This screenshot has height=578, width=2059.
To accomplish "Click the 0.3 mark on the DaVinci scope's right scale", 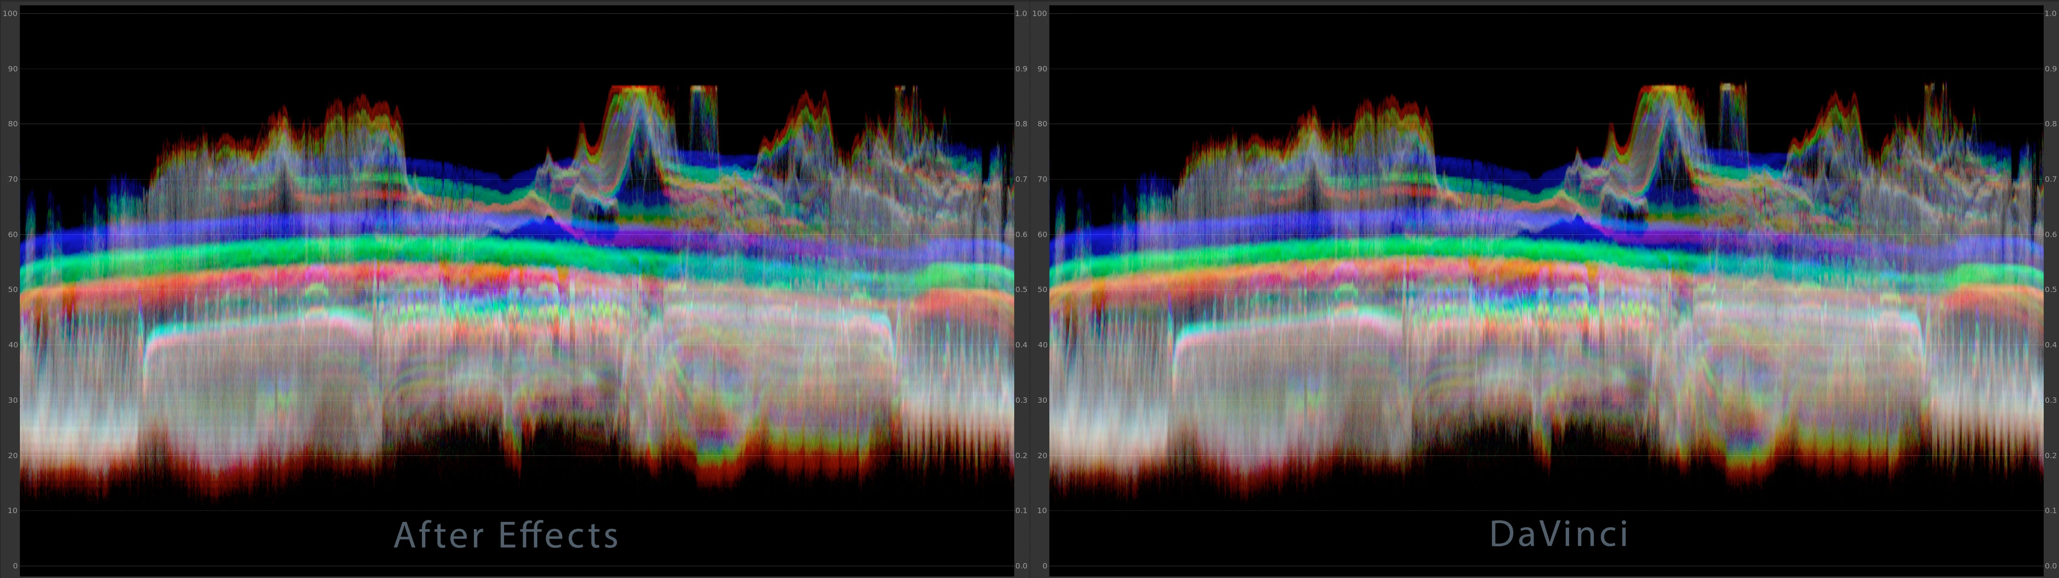I will click(2050, 400).
